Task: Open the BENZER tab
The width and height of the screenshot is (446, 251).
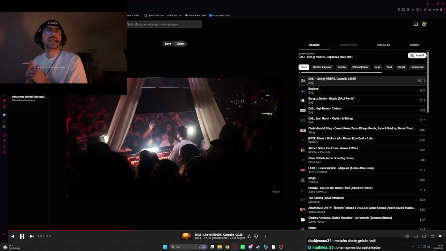Action: tap(415, 45)
